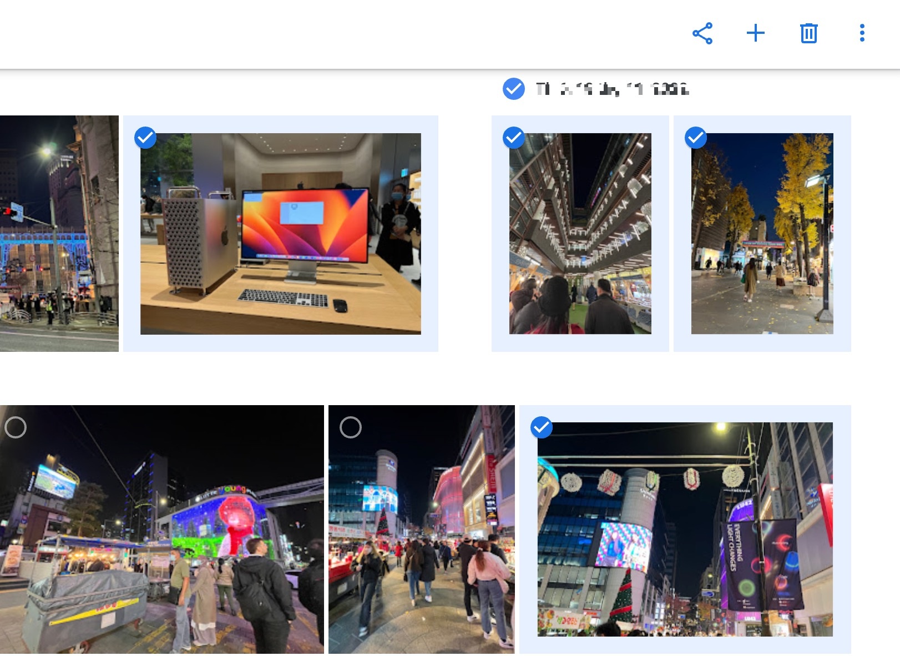Deselect the hanging ornaments street photo

point(542,428)
